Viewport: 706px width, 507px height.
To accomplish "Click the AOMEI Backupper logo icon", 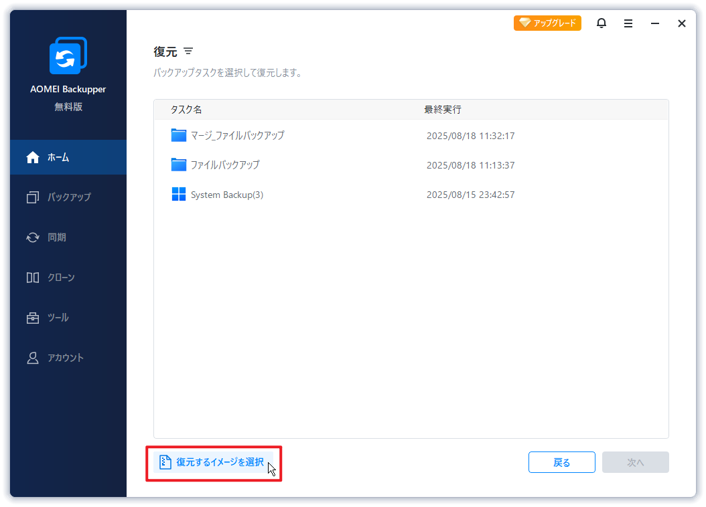I will tap(68, 56).
